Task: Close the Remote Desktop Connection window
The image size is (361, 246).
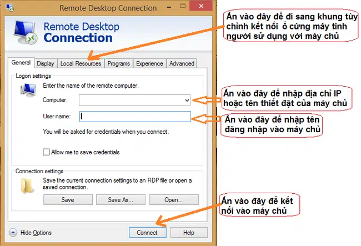Action: pyautogui.click(x=200, y=7)
